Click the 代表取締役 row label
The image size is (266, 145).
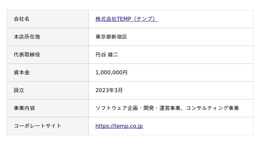[x=27, y=55]
